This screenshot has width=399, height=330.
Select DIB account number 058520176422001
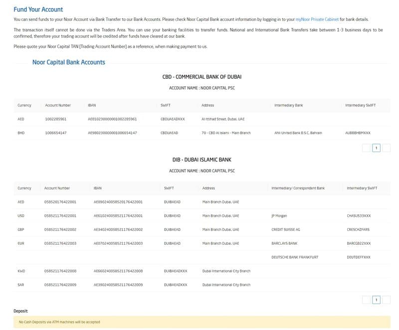(60, 202)
